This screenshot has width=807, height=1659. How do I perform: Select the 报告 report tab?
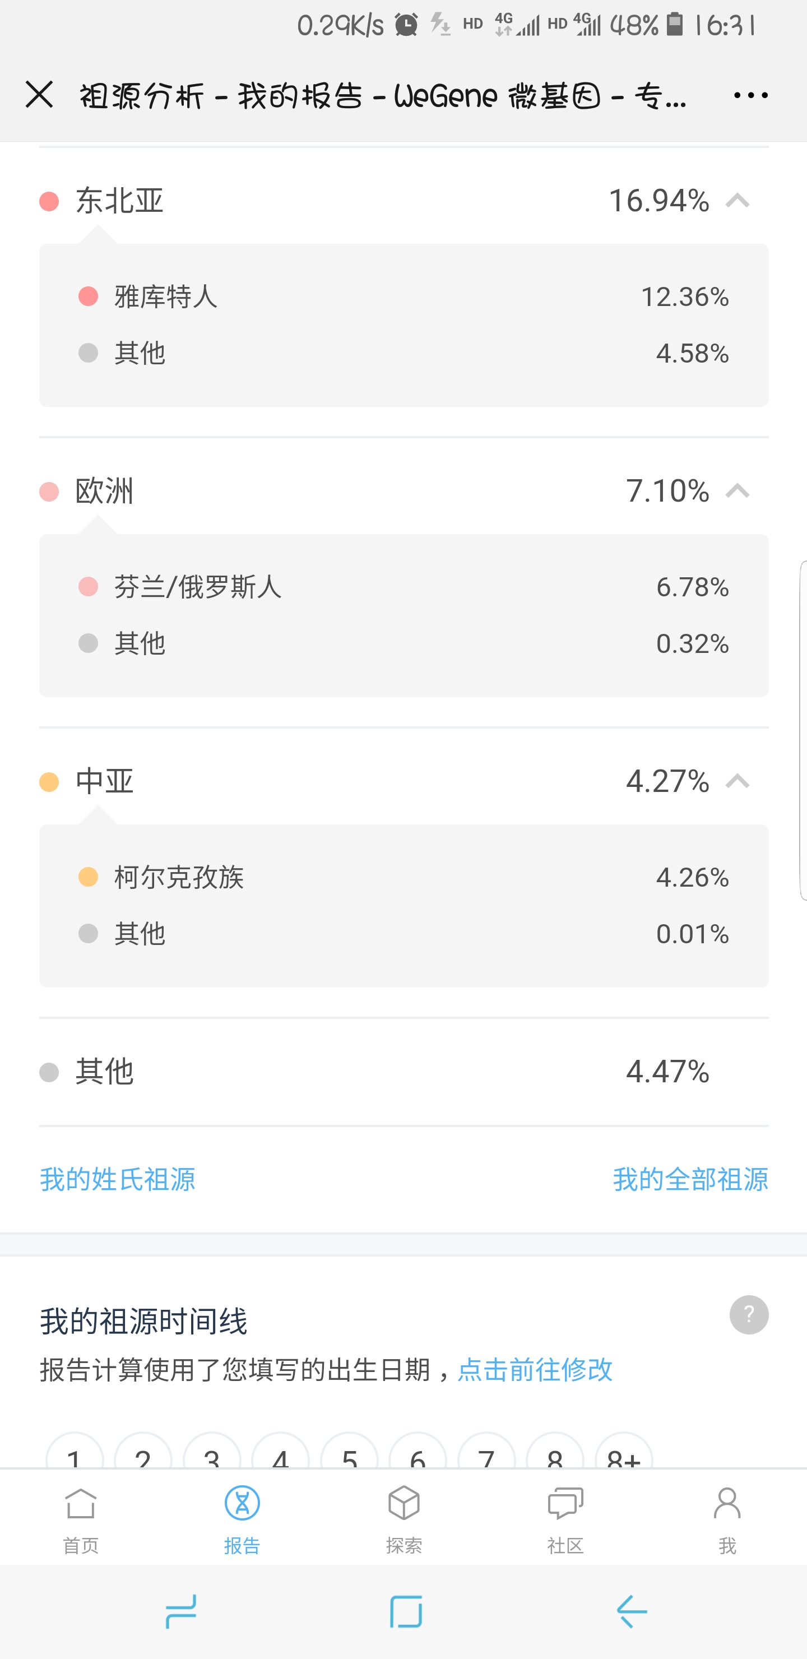point(242,1519)
